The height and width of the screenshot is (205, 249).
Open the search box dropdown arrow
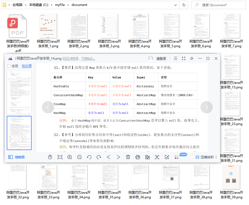tap(176, 5)
